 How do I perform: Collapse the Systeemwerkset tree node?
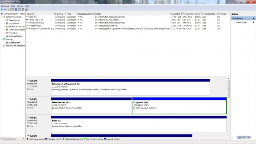point(2,17)
